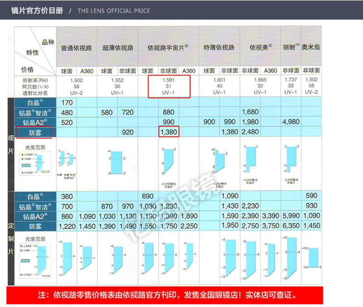Click the 品种 label in corner cell
This screenshot has height=307, width=363.
(48, 42)
